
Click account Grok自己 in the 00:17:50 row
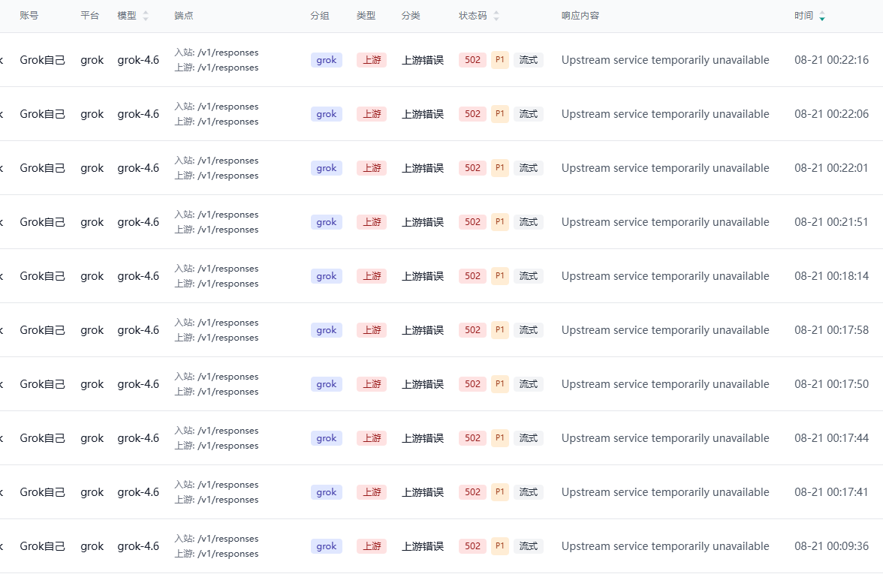(42, 384)
